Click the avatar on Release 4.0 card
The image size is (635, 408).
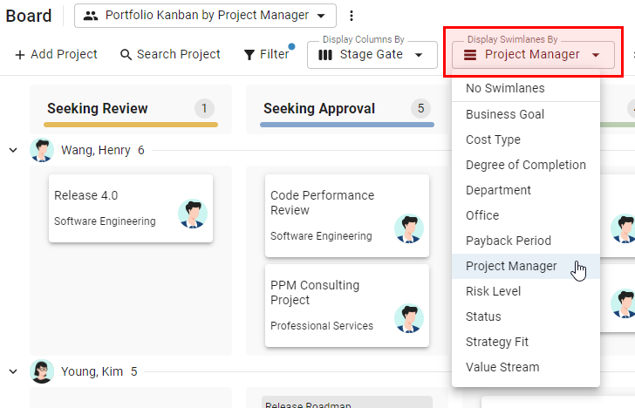(192, 214)
